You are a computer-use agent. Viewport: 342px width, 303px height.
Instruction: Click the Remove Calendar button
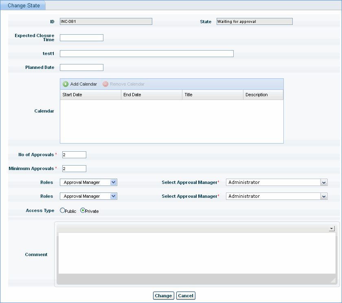(x=123, y=84)
